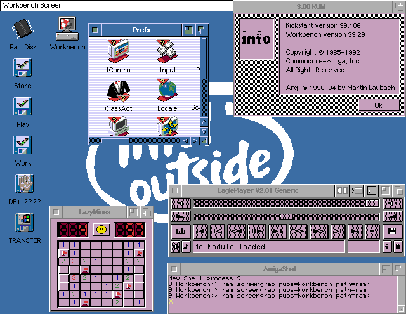Select the Work drive icon
The image size is (406, 314).
pos(23,145)
